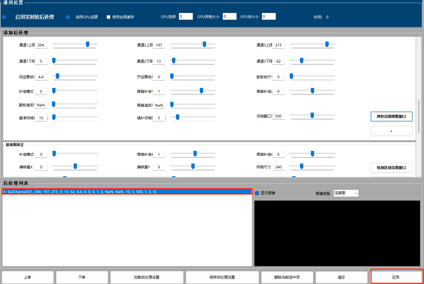The image size is (424, 284).
Task: Uncheck the 显示图像 checkbox
Action: coord(257,193)
